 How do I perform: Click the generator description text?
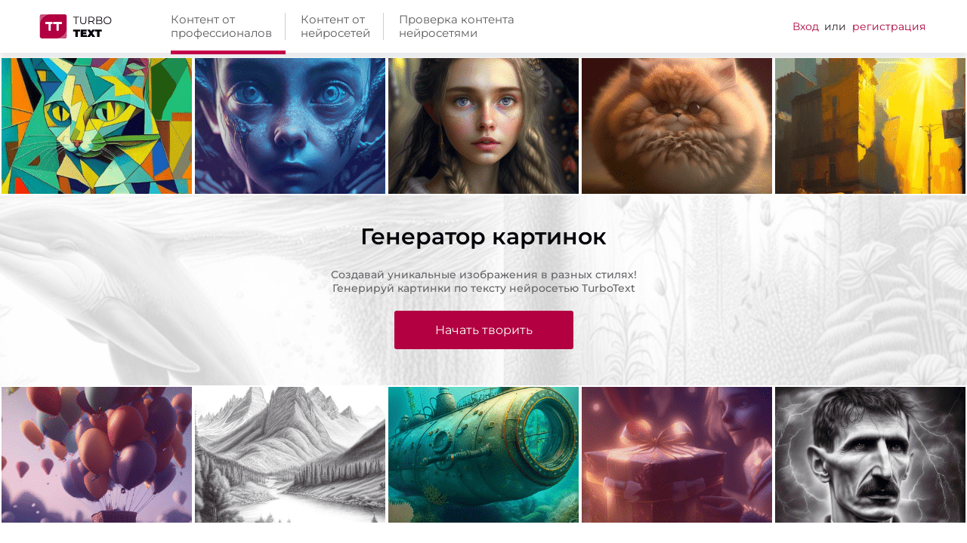click(x=483, y=281)
